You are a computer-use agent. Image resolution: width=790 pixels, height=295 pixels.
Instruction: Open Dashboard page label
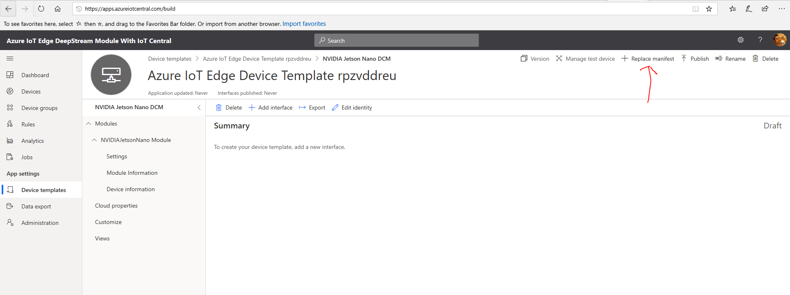35,75
